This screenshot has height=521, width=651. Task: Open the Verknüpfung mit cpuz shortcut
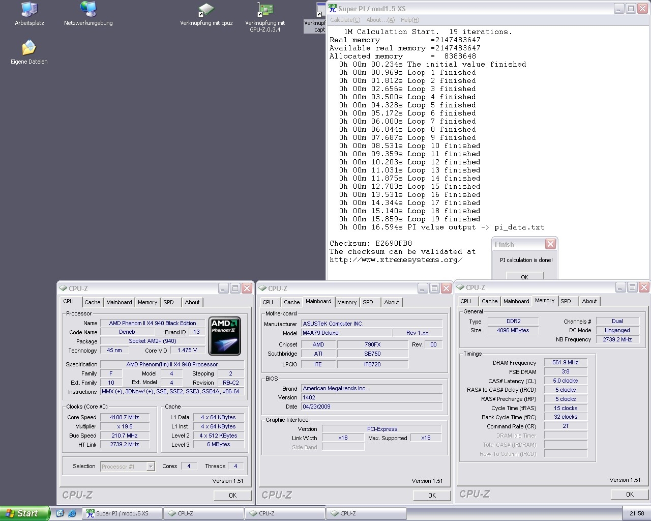(x=206, y=14)
